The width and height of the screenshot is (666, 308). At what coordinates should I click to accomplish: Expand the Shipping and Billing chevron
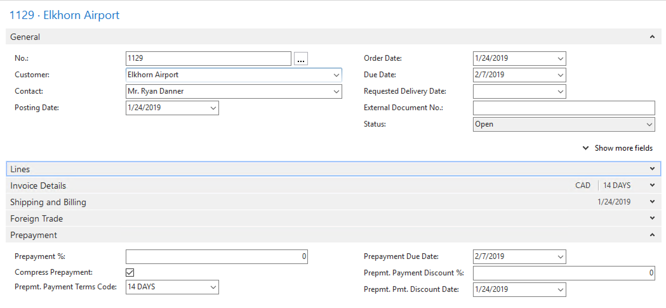(x=652, y=202)
